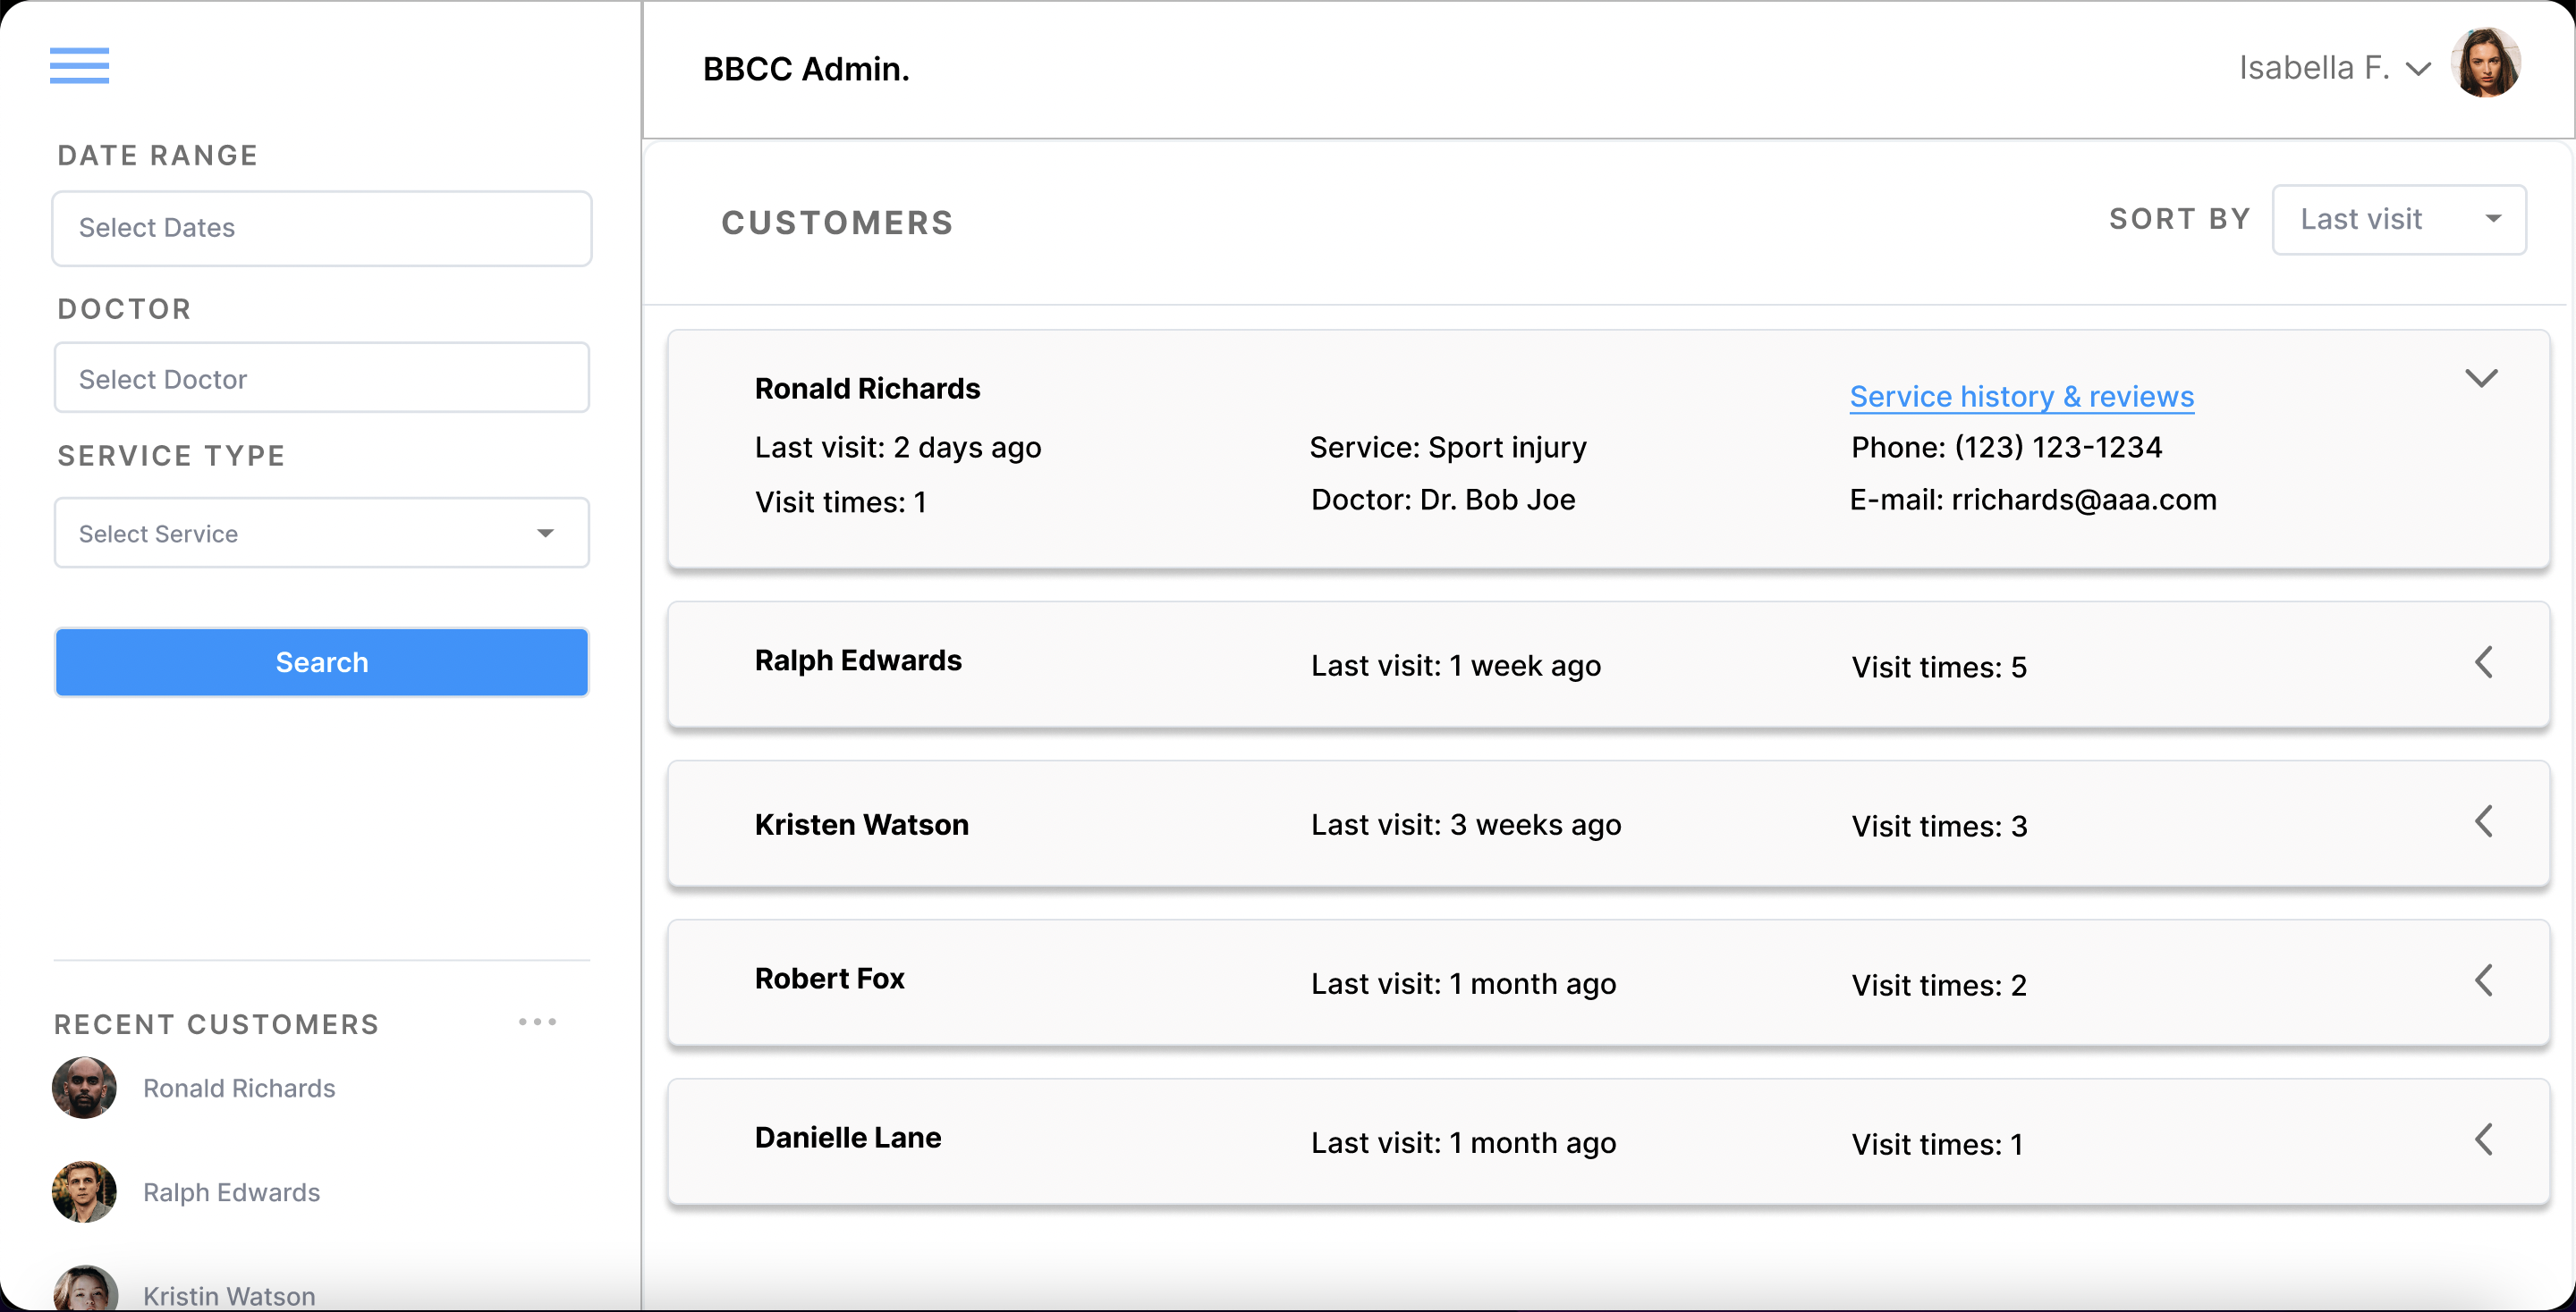Open recent customers three-dot options
Image resolution: width=2576 pixels, height=1312 pixels.
537,1022
